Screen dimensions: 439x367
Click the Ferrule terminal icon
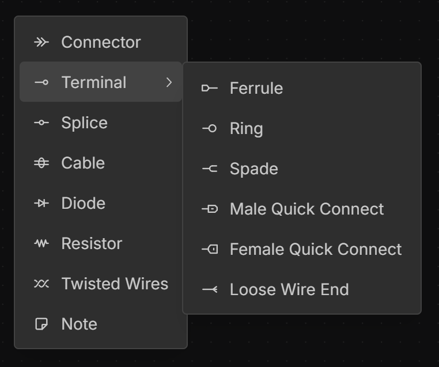coord(210,88)
